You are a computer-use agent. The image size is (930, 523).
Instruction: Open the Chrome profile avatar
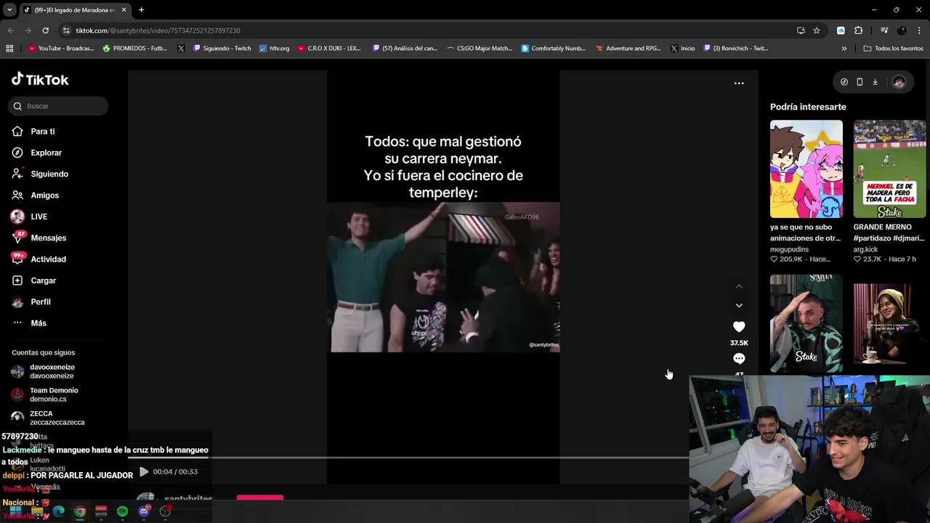(x=902, y=31)
